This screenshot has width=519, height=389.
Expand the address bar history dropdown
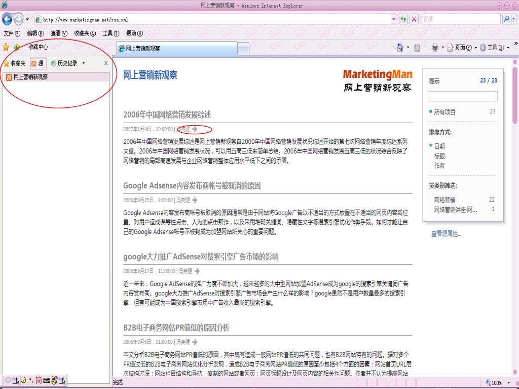point(393,19)
